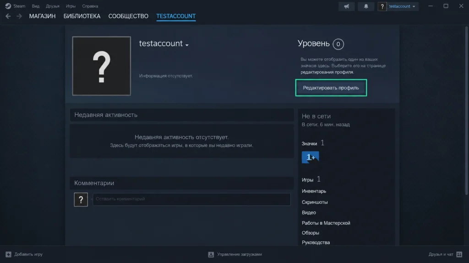The width and height of the screenshot is (469, 263).
Task: Switch to the БИБЛИОТЕКА tab
Action: (82, 16)
